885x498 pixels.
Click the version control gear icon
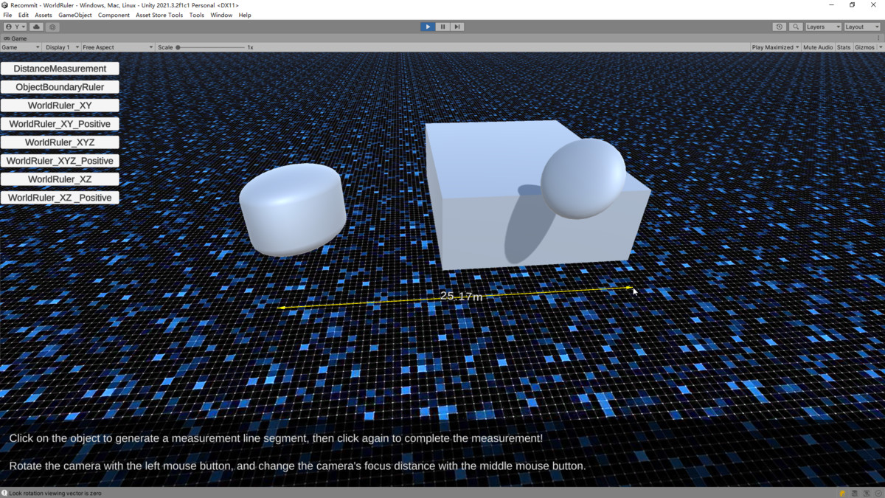point(52,27)
